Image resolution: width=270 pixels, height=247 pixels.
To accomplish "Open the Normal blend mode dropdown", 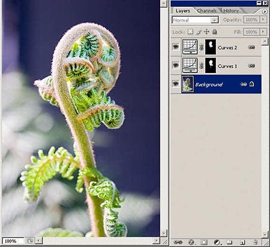I will (x=195, y=20).
